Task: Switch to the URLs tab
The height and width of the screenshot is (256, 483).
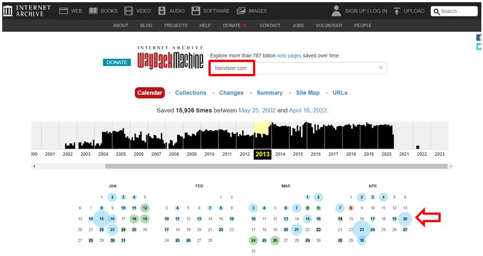Action: [x=340, y=93]
